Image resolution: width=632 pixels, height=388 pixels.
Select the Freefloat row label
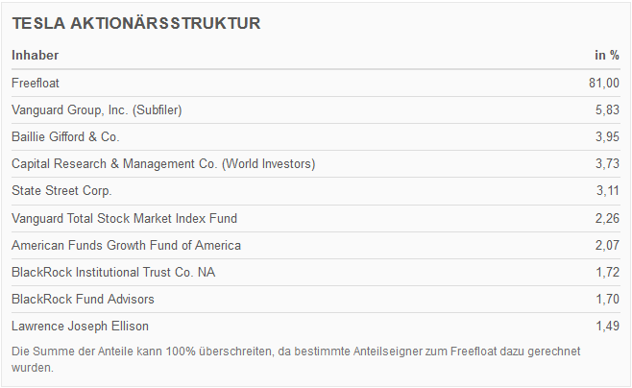tap(36, 84)
